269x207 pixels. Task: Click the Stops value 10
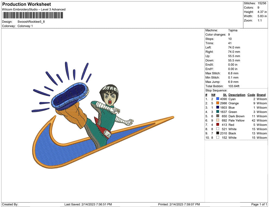coord(230,39)
